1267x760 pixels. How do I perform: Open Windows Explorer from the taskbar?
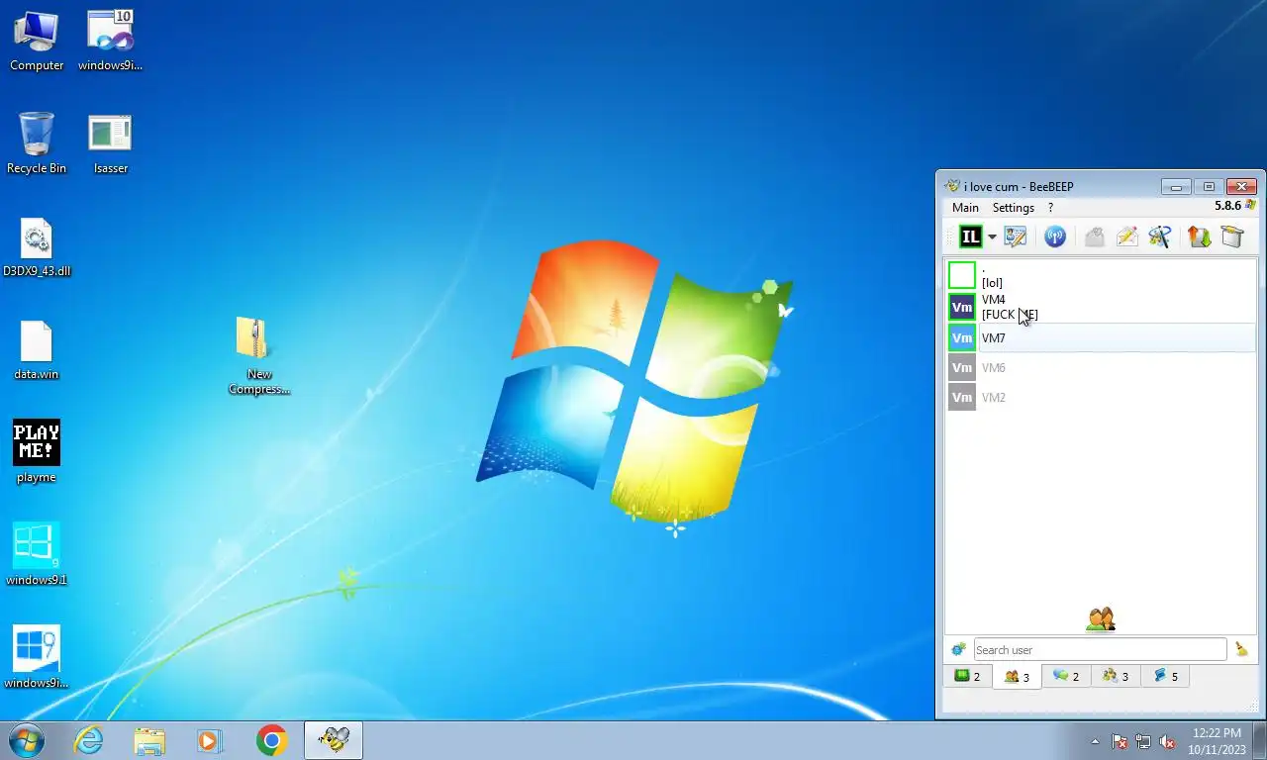pos(149,740)
